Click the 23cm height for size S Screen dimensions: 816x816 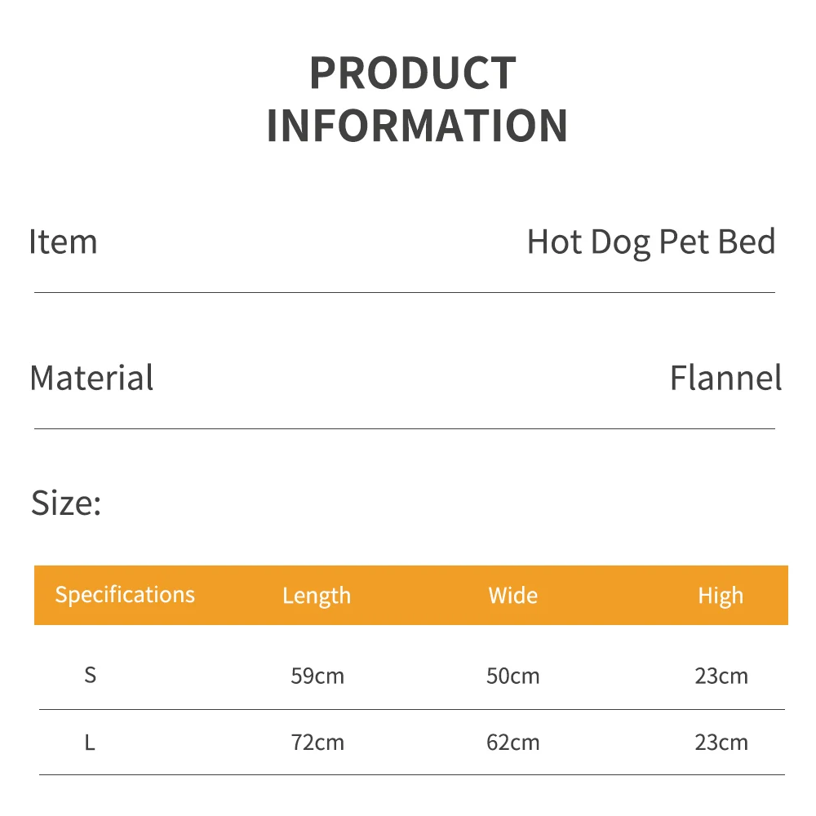[x=721, y=676]
